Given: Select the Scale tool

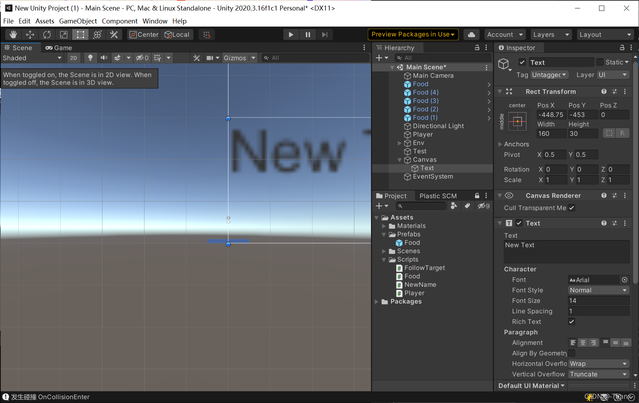Looking at the screenshot, I should (64, 35).
